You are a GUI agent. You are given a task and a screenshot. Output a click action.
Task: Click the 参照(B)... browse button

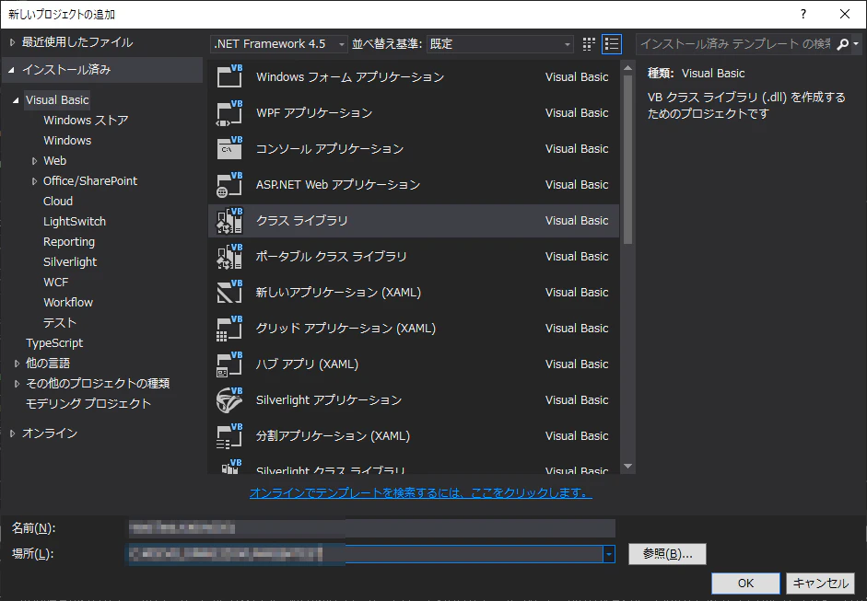point(667,554)
